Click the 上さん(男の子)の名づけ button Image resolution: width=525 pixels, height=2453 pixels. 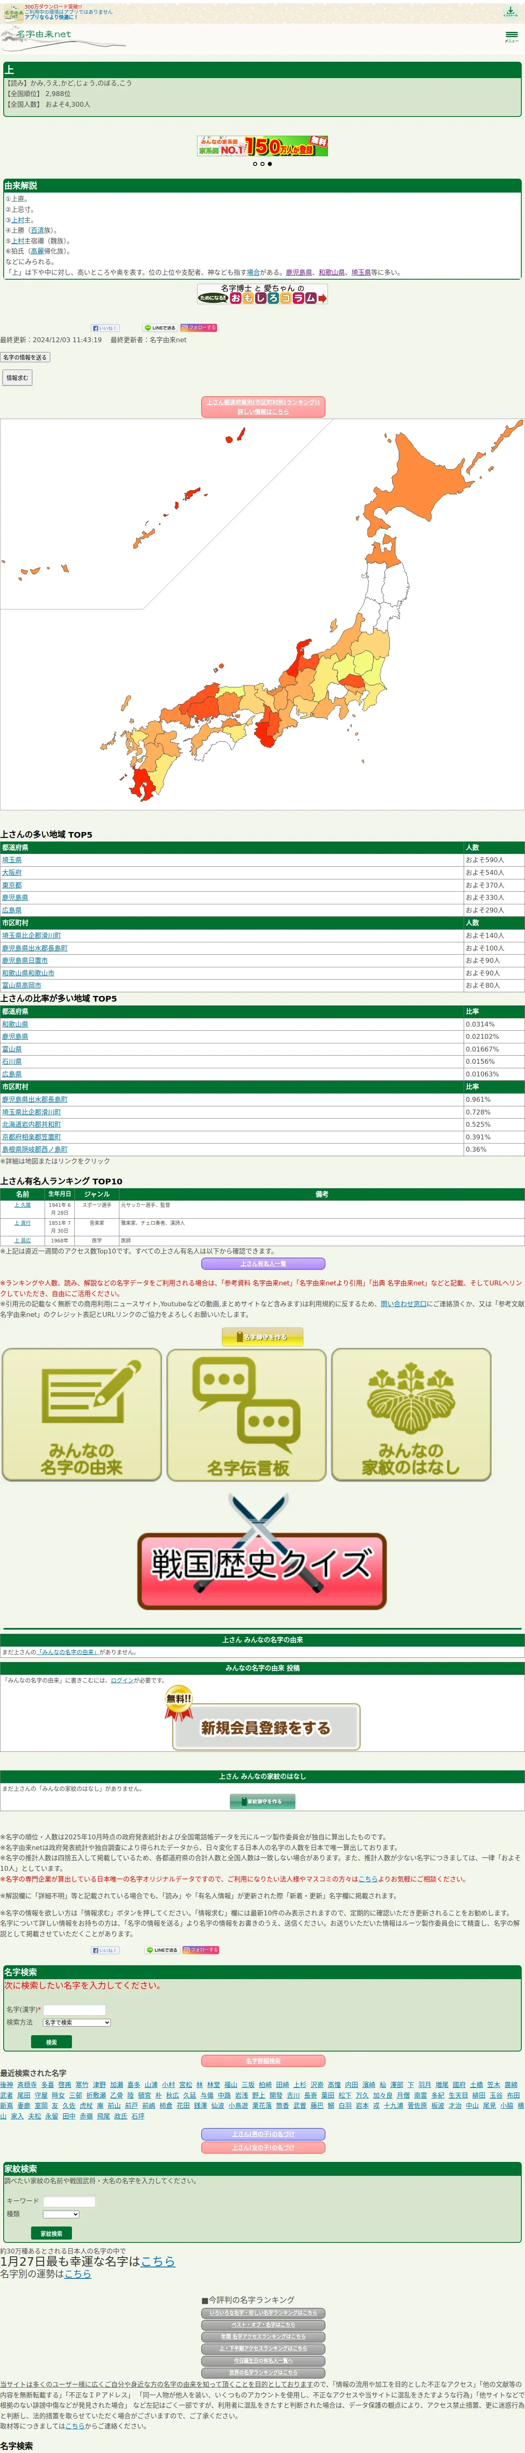tap(263, 2135)
